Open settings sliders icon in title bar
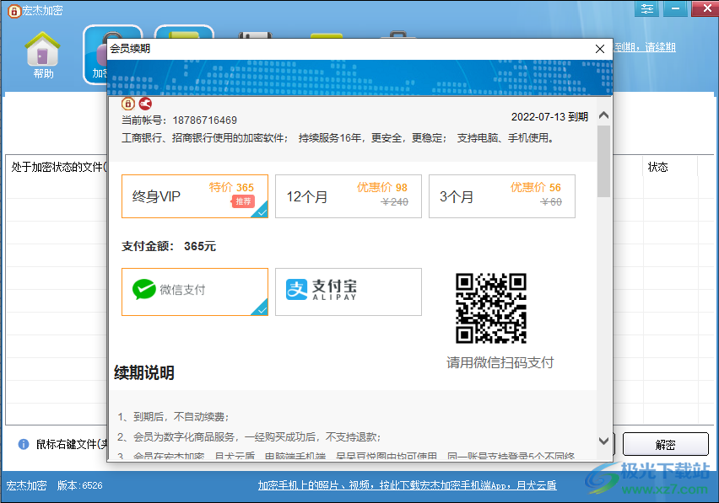Image resolution: width=719 pixels, height=503 pixels. tap(647, 8)
